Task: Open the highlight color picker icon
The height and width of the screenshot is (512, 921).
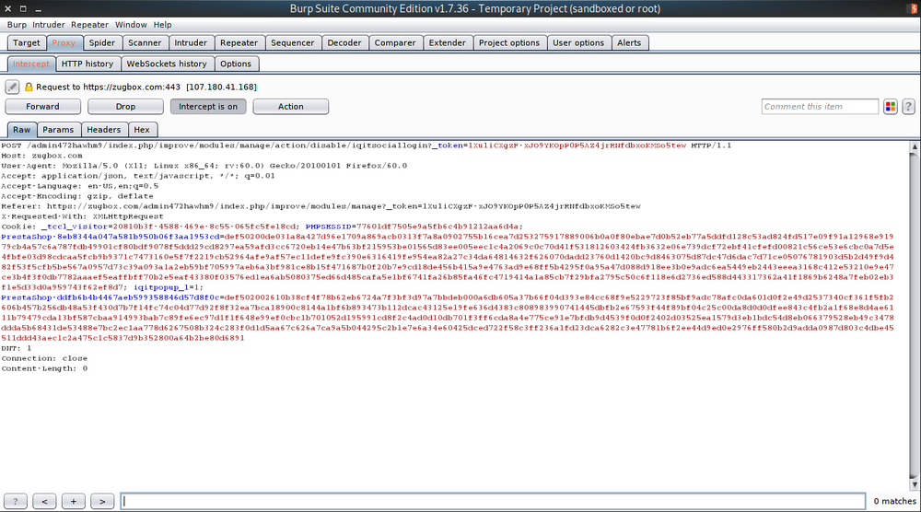Action: (891, 106)
